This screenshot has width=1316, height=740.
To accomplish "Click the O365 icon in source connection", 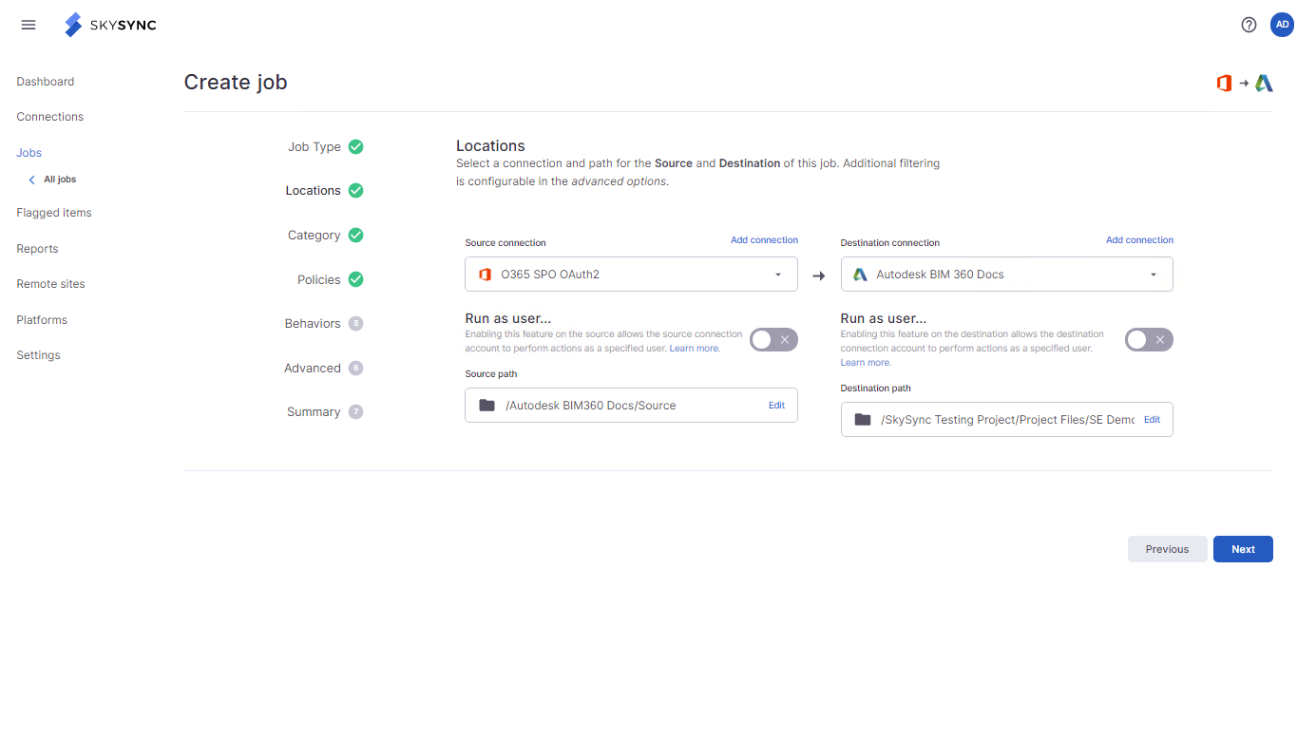I will tap(485, 275).
